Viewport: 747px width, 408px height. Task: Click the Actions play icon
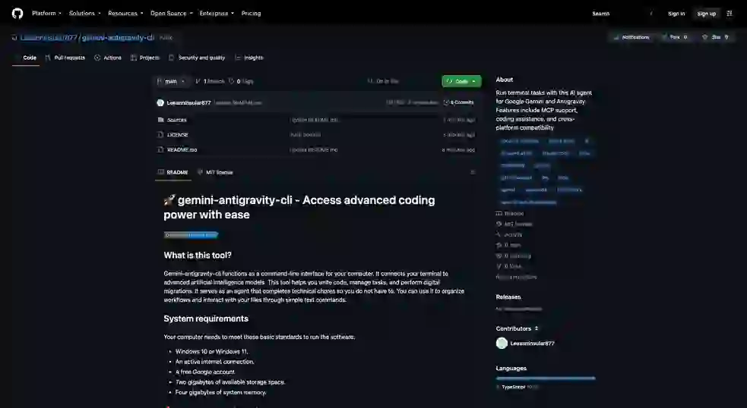click(x=97, y=58)
